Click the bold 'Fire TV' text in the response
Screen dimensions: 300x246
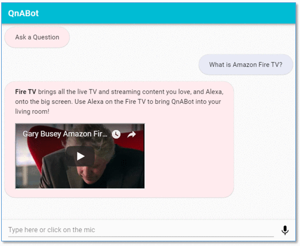coord(25,92)
